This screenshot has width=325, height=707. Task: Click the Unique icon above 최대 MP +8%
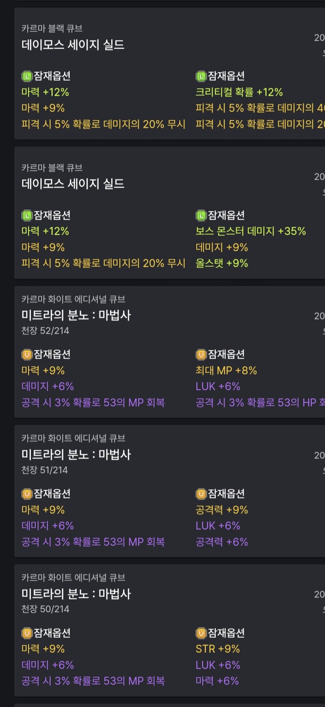click(201, 354)
